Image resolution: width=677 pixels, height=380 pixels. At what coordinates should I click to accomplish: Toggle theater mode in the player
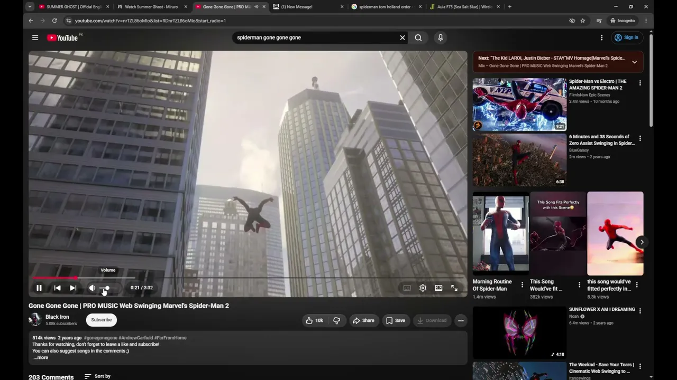[438, 288]
